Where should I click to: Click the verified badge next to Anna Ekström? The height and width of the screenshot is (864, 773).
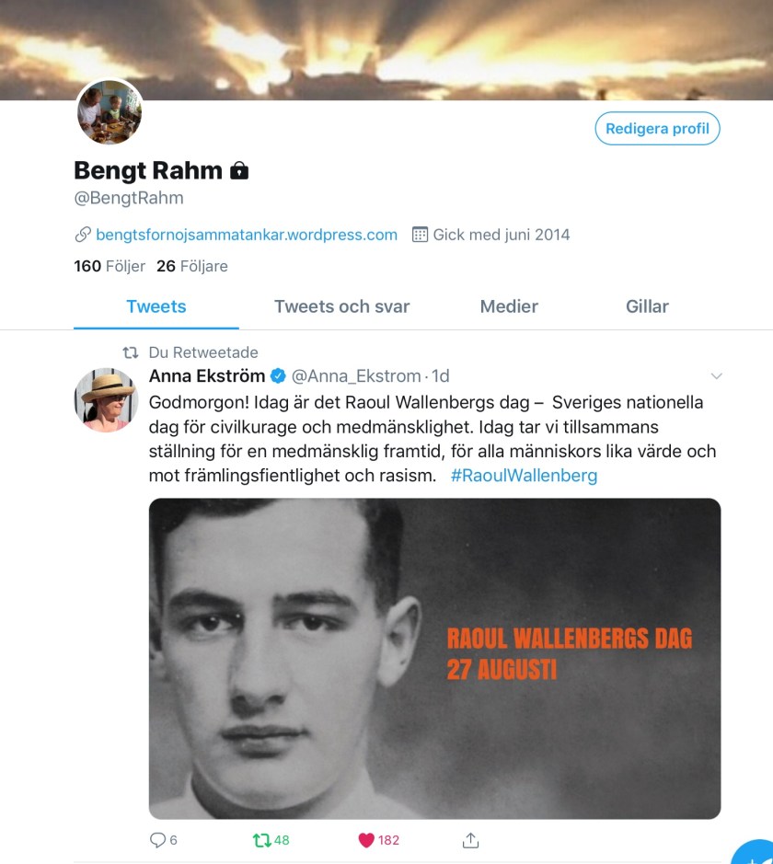coord(278,375)
